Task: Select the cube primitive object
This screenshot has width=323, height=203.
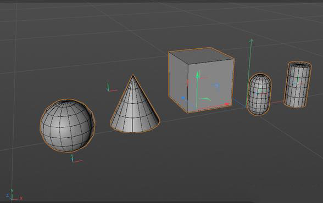Action: [201, 80]
